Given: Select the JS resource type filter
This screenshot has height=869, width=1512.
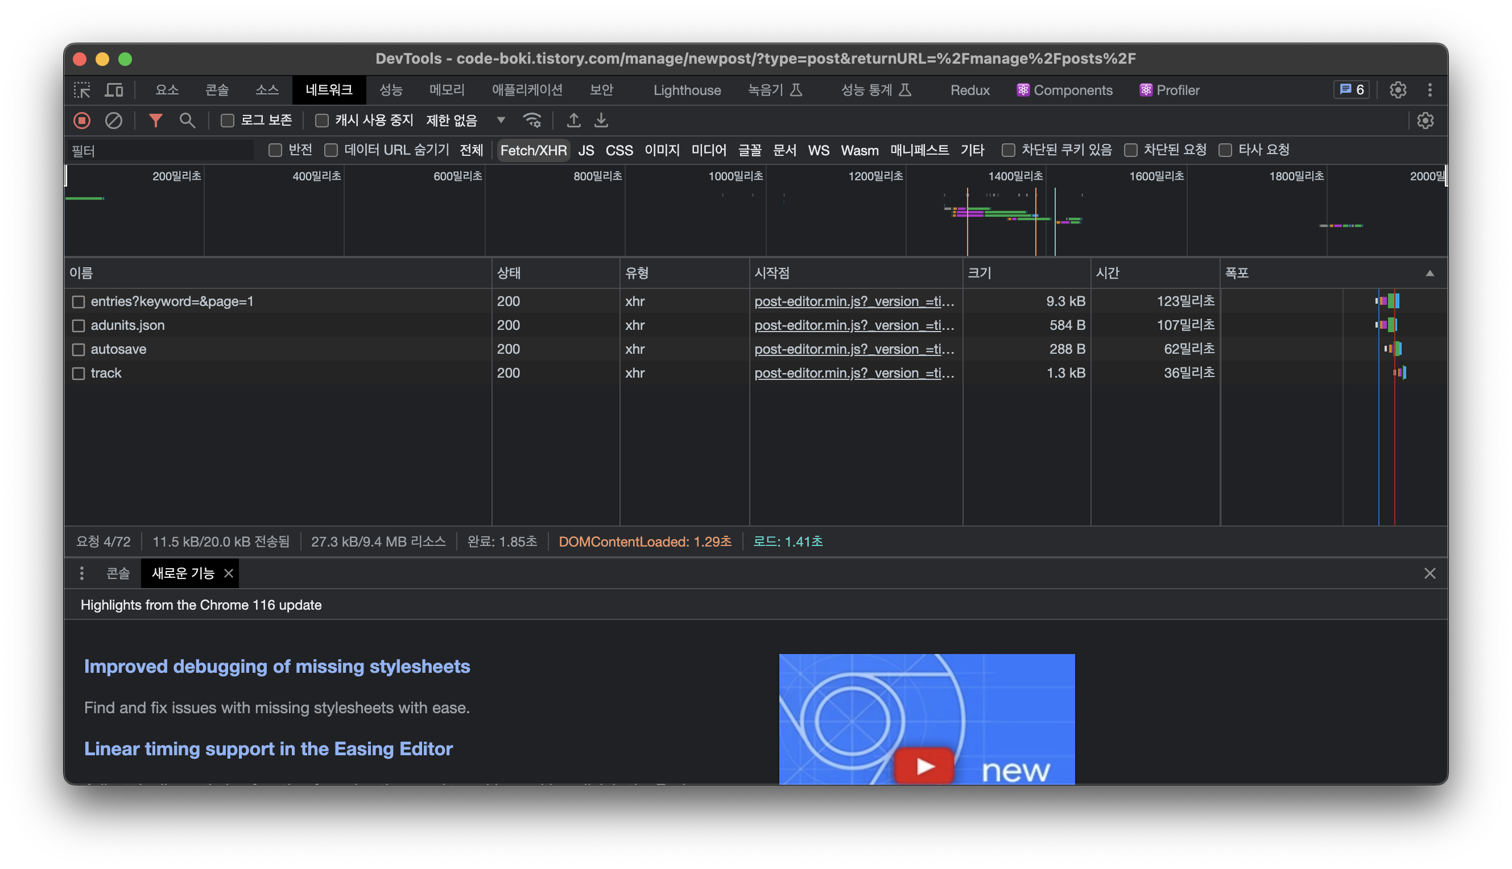Looking at the screenshot, I should (x=585, y=150).
